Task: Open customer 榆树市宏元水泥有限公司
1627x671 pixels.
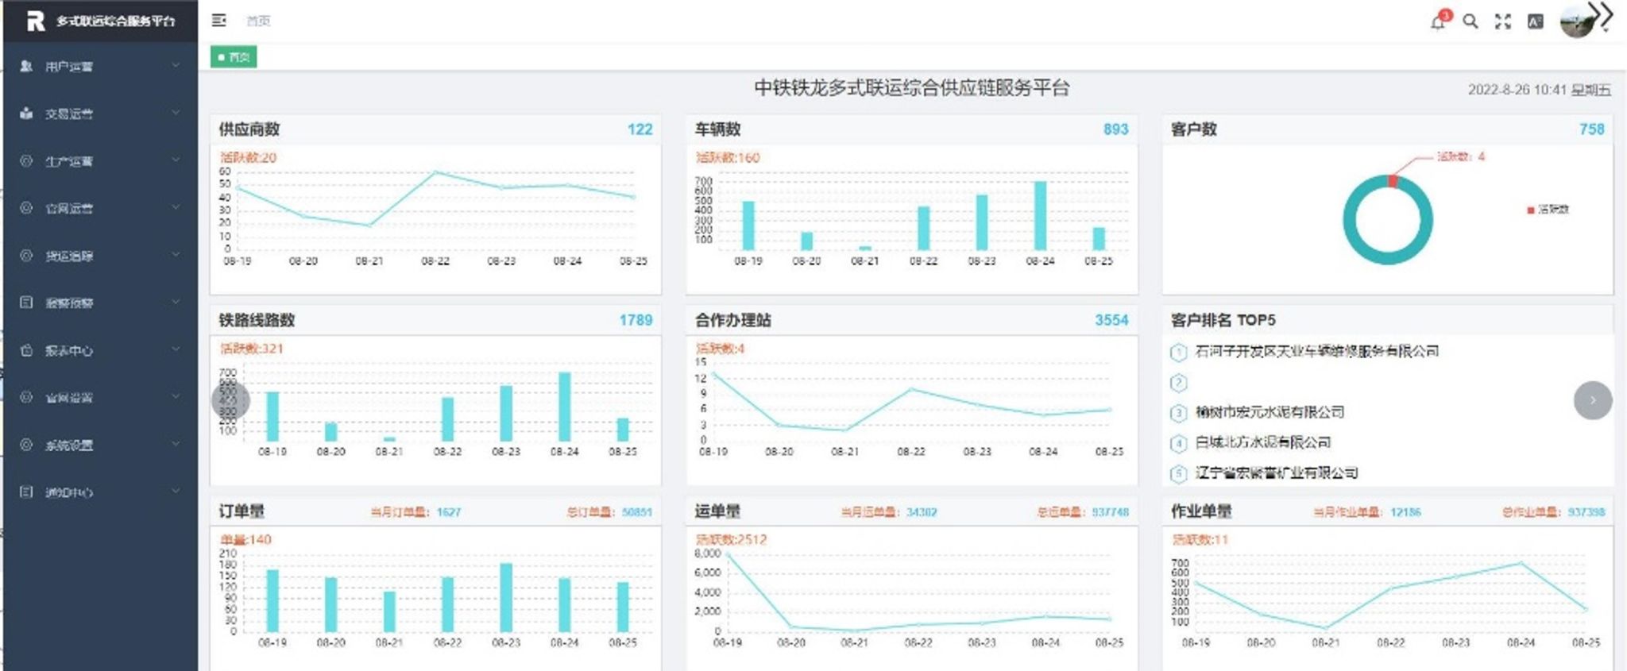Action: pos(1270,412)
